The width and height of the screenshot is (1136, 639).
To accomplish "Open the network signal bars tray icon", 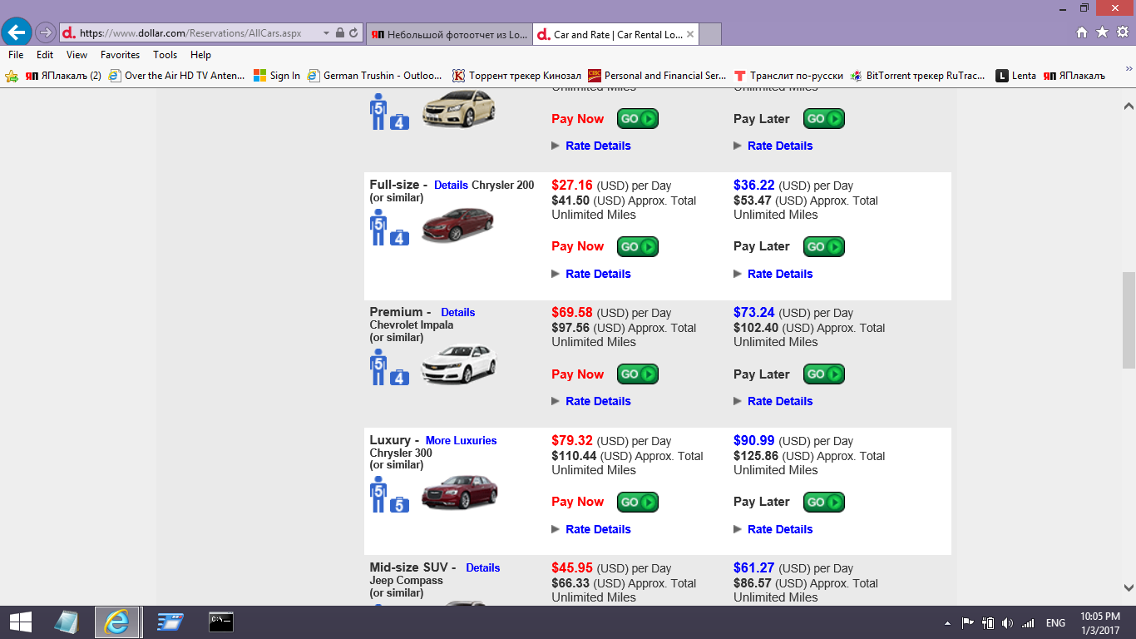I will coord(1028,622).
